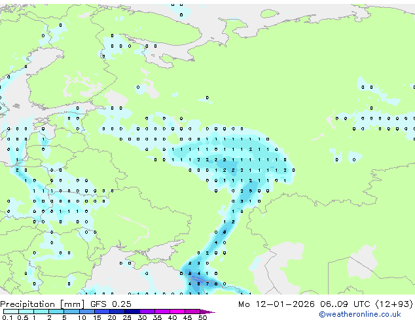Click the 0.1–0.5 mm palest legend swatch

(x=11, y=312)
